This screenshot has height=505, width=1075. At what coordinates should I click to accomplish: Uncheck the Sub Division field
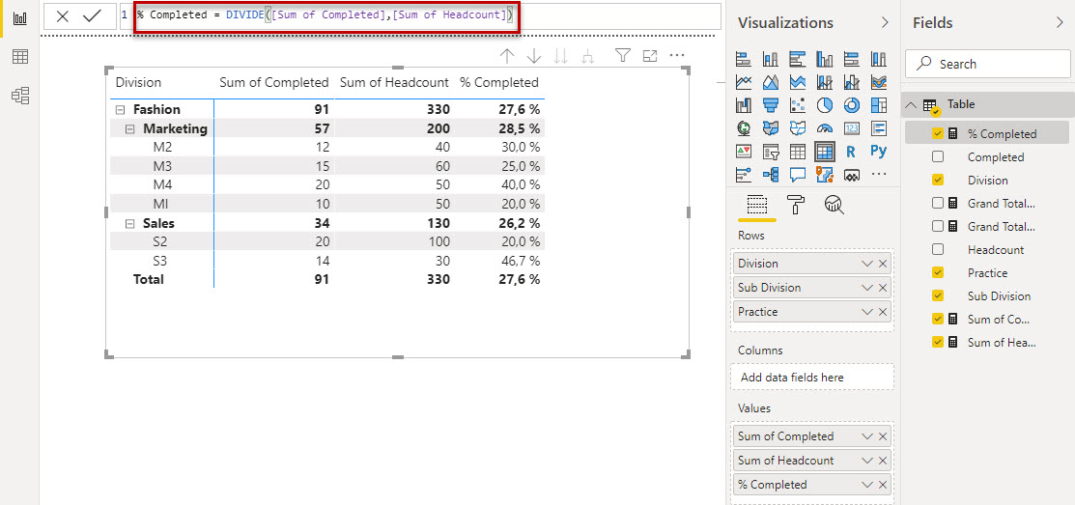[938, 296]
